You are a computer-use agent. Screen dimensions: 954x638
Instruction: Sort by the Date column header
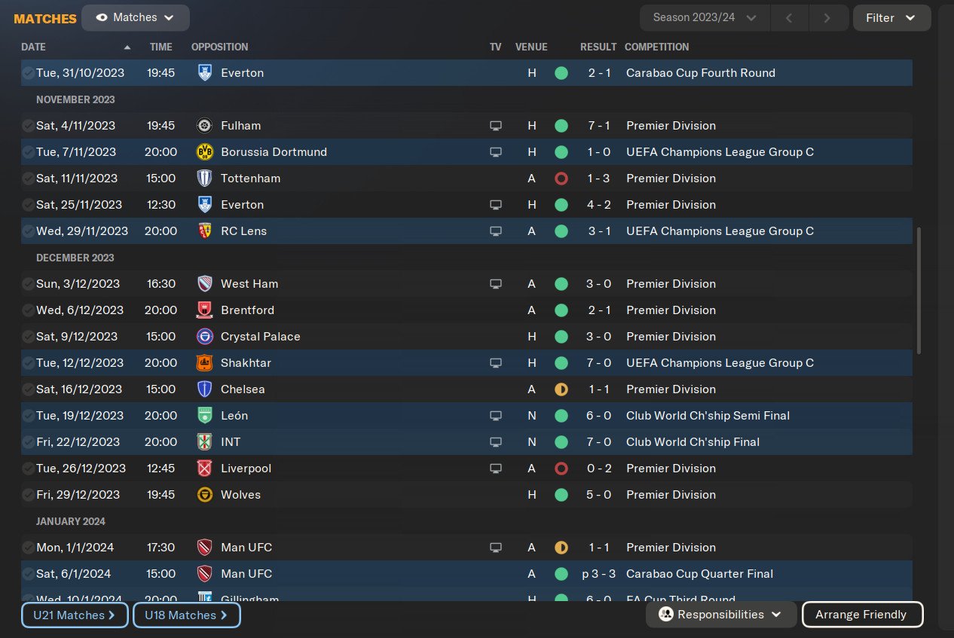(x=34, y=47)
